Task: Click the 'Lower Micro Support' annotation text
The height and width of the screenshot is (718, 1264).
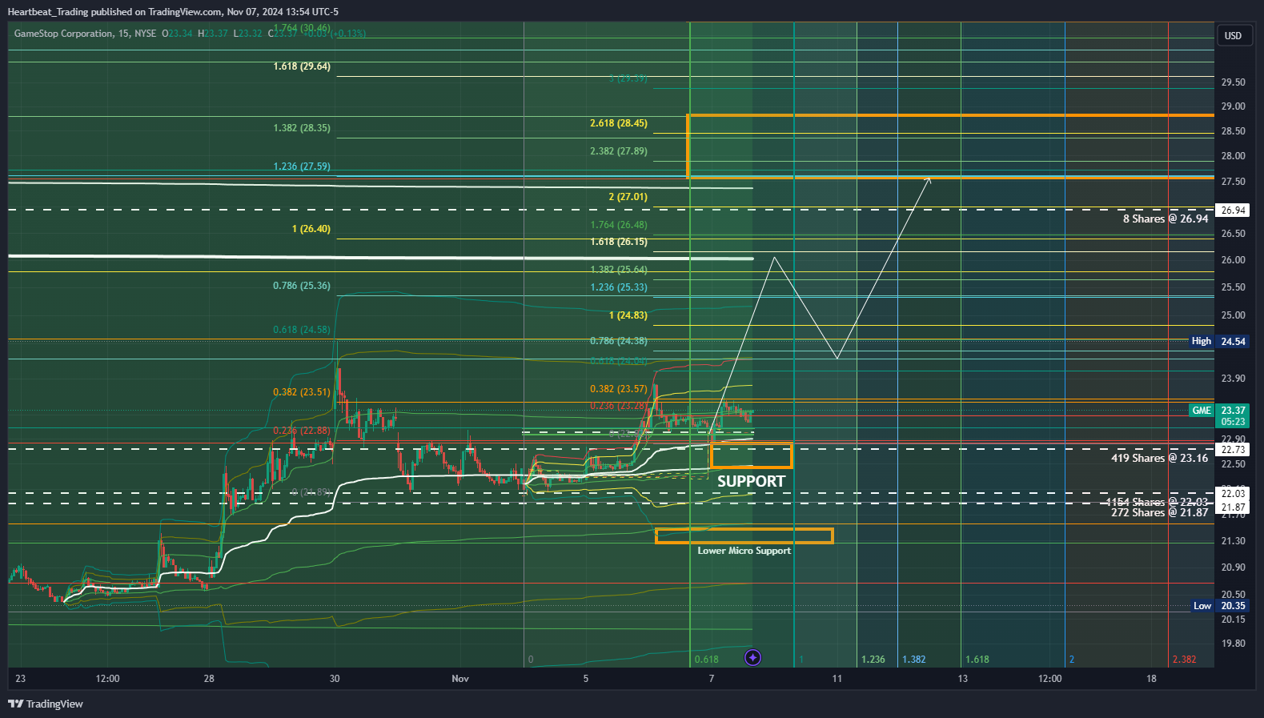Action: [744, 551]
